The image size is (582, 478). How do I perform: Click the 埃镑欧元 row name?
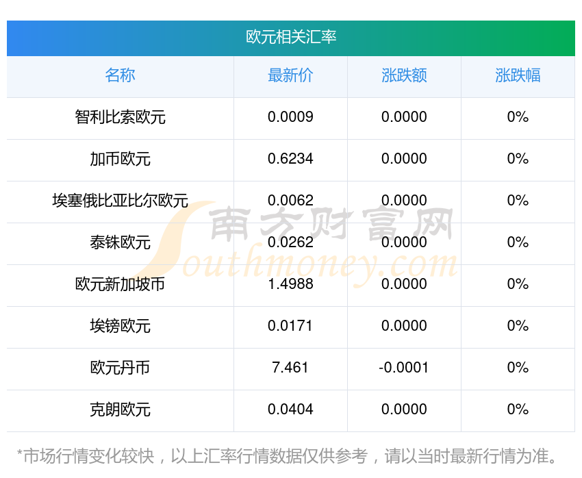tap(121, 326)
